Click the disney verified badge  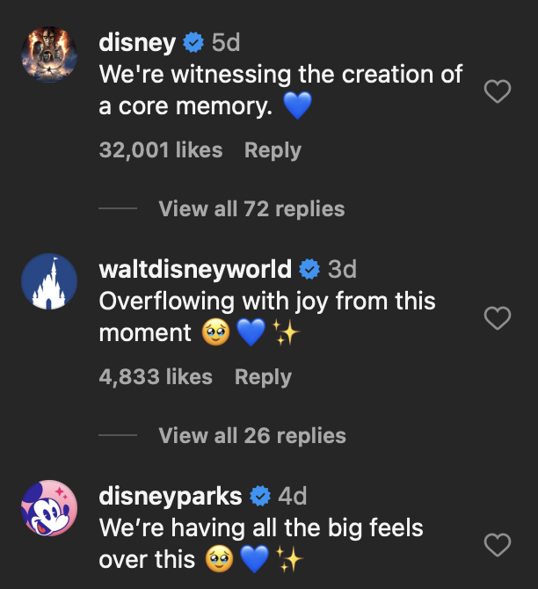pos(193,42)
